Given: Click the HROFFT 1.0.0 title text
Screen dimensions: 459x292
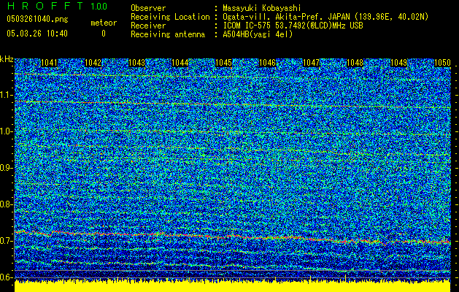Looking at the screenshot, I should point(57,6).
